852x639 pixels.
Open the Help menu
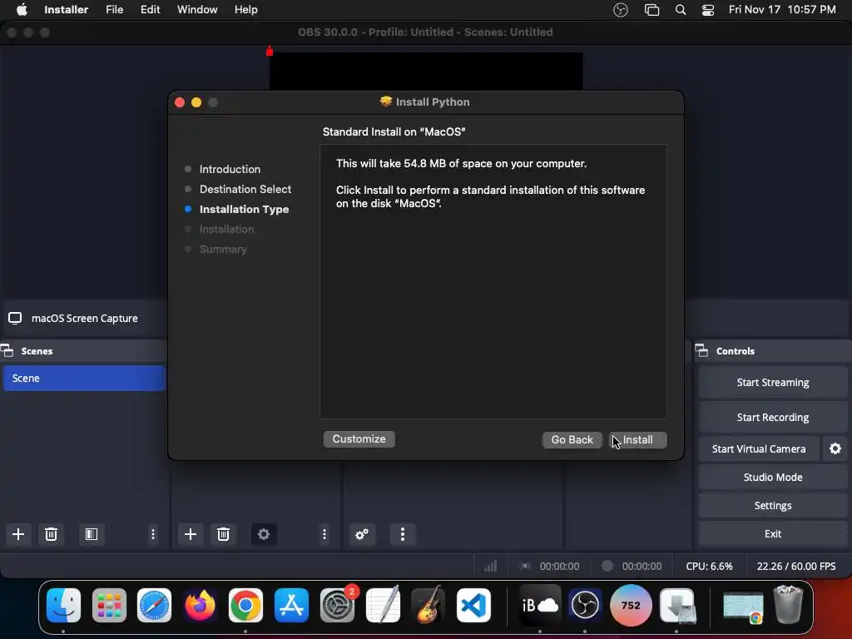pos(245,10)
